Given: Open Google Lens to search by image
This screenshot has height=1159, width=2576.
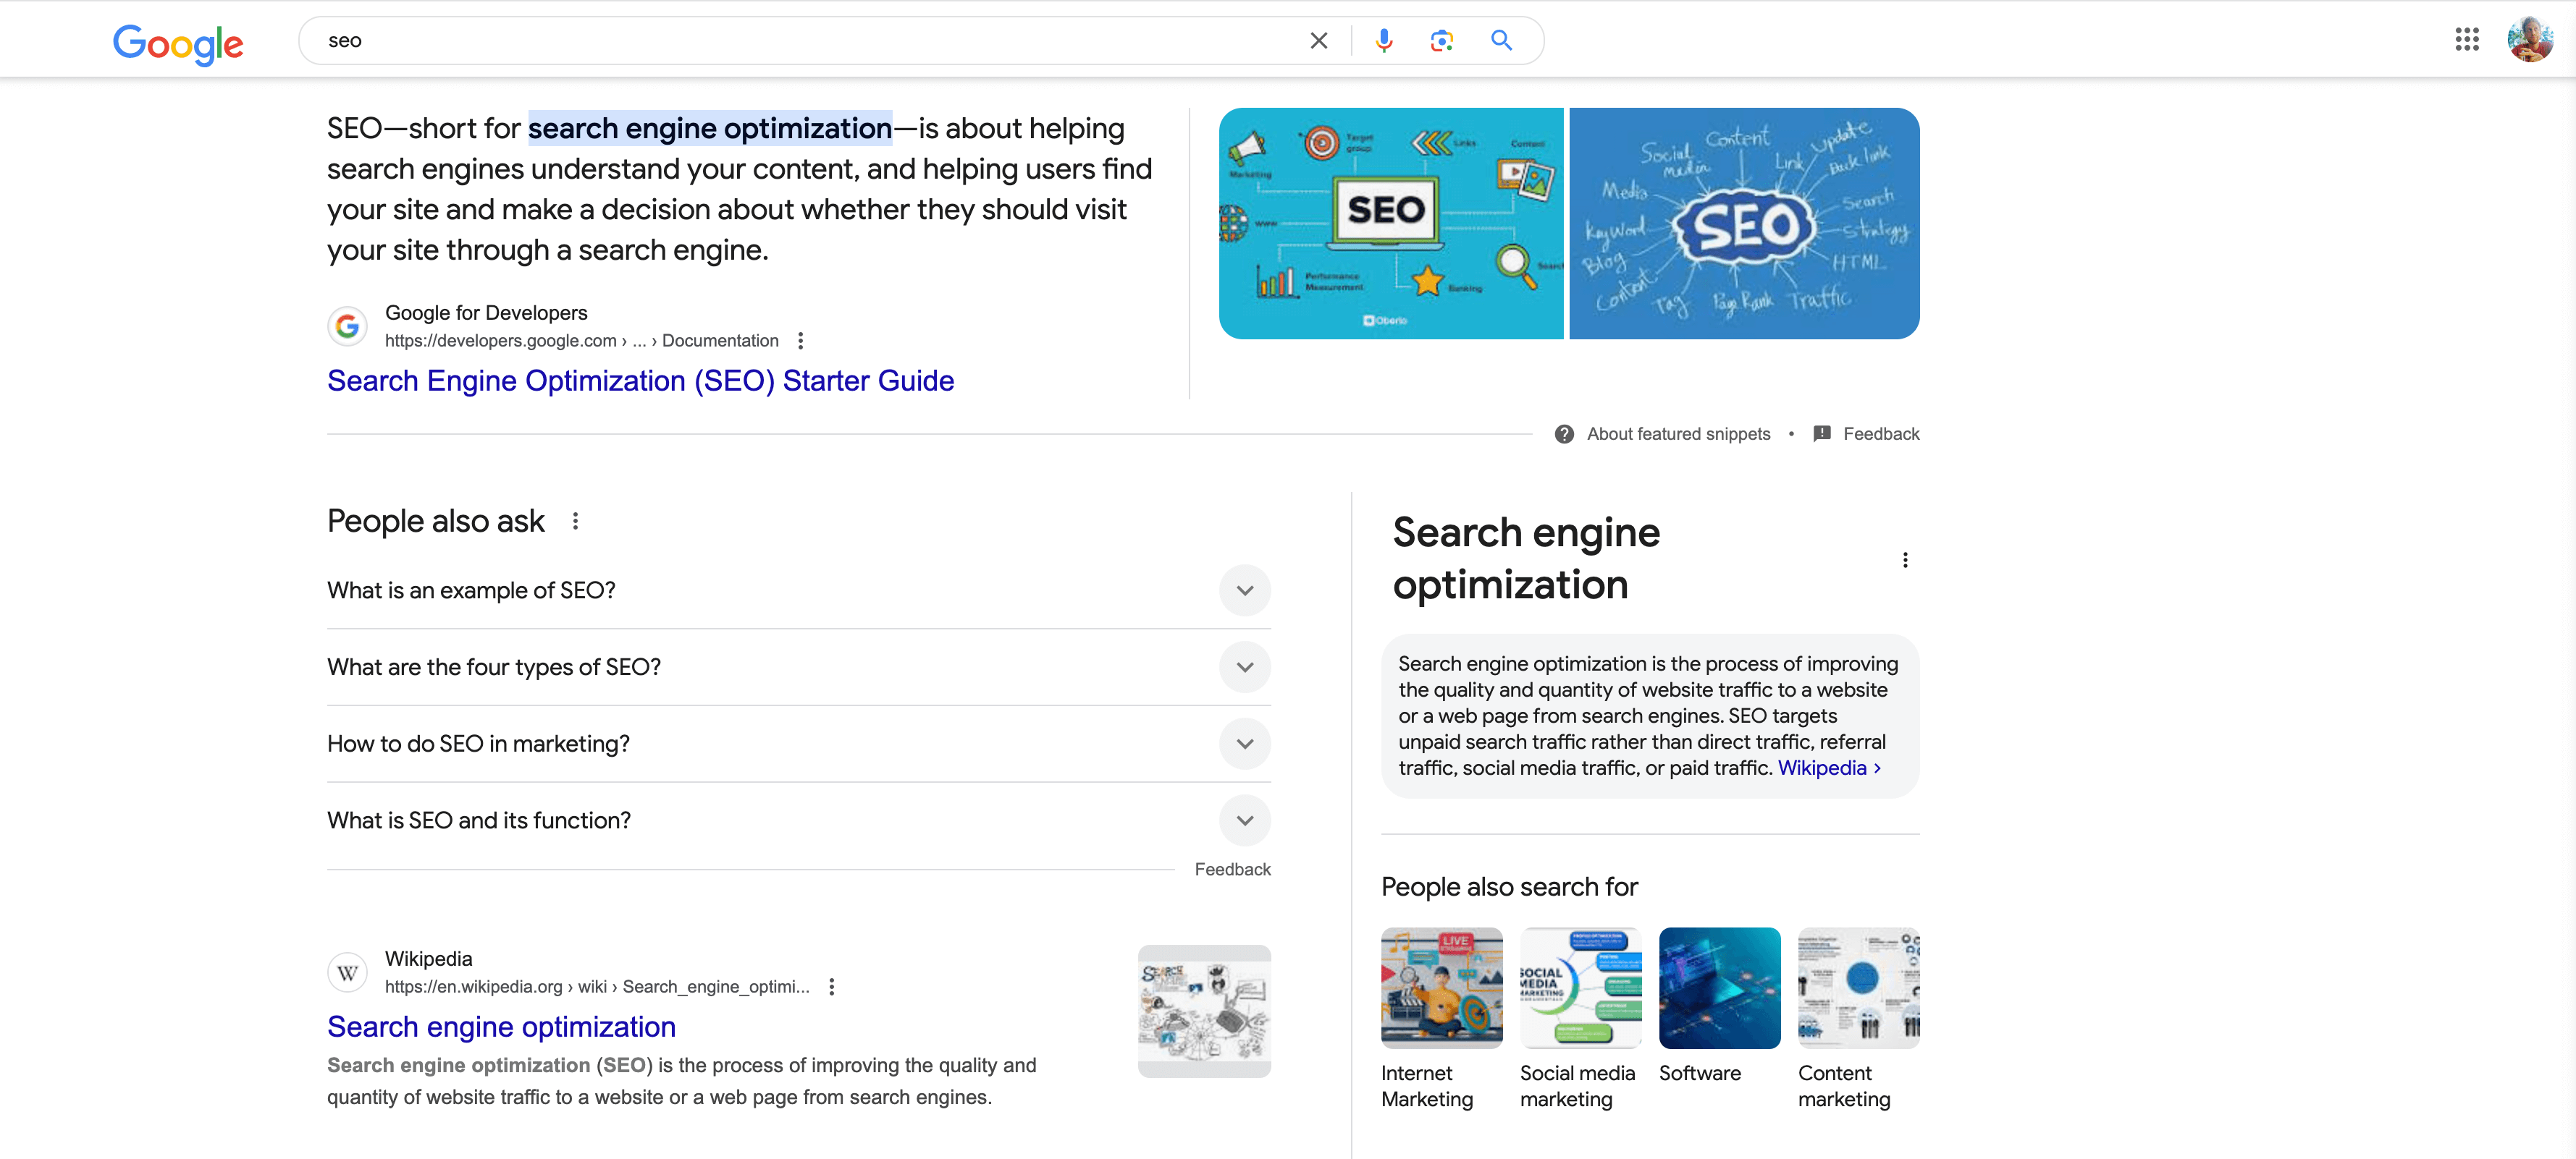Looking at the screenshot, I should pos(1441,40).
